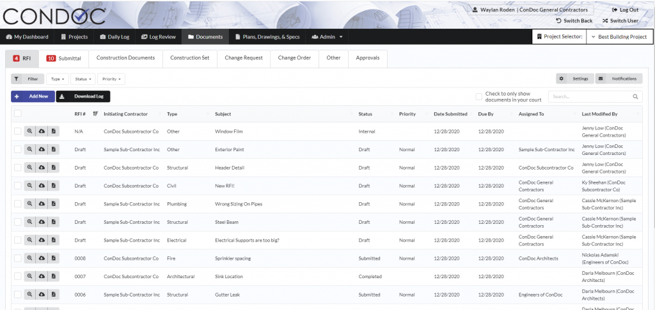Open the Projects menu item
This screenshot has width=655, height=310.
pos(74,36)
